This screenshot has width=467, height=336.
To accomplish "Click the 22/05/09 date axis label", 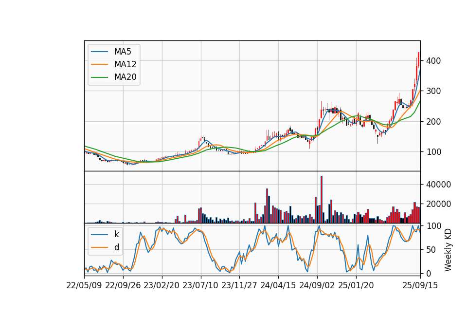I will tap(84, 285).
